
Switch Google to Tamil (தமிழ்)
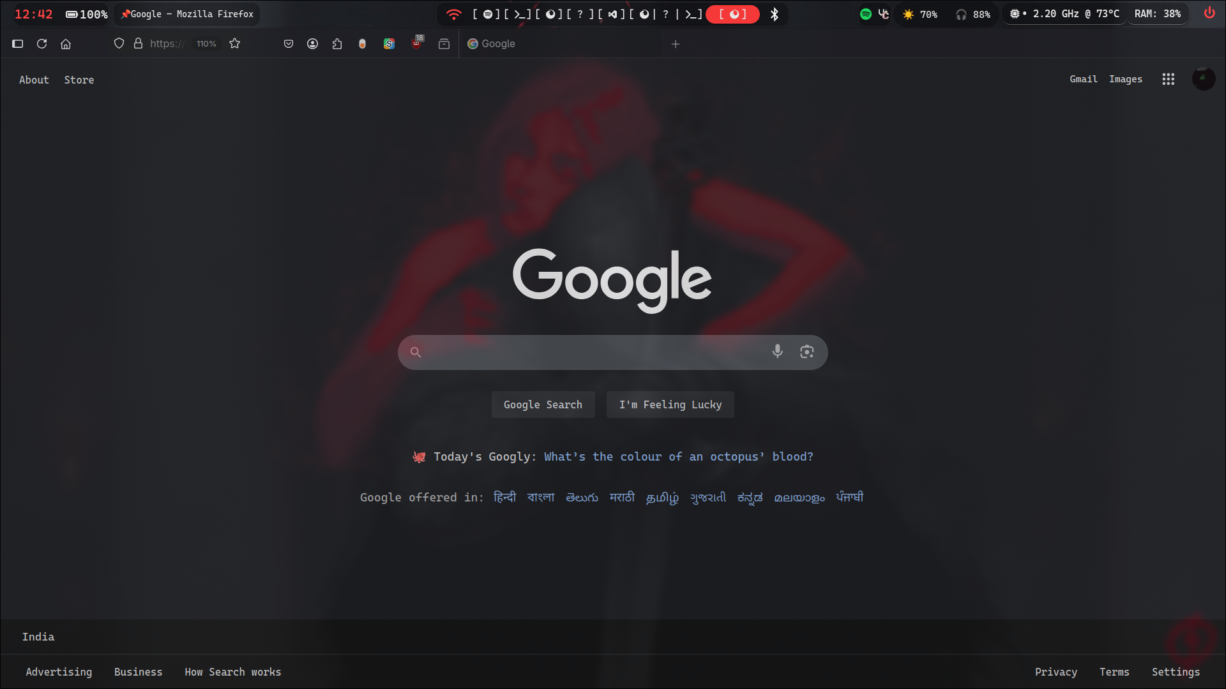coord(663,498)
